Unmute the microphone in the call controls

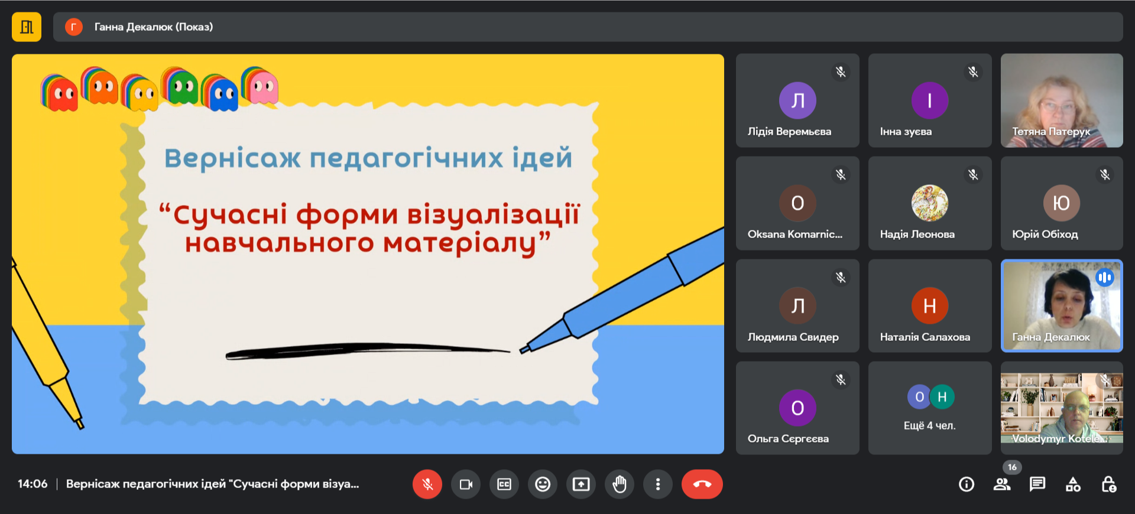(x=427, y=484)
